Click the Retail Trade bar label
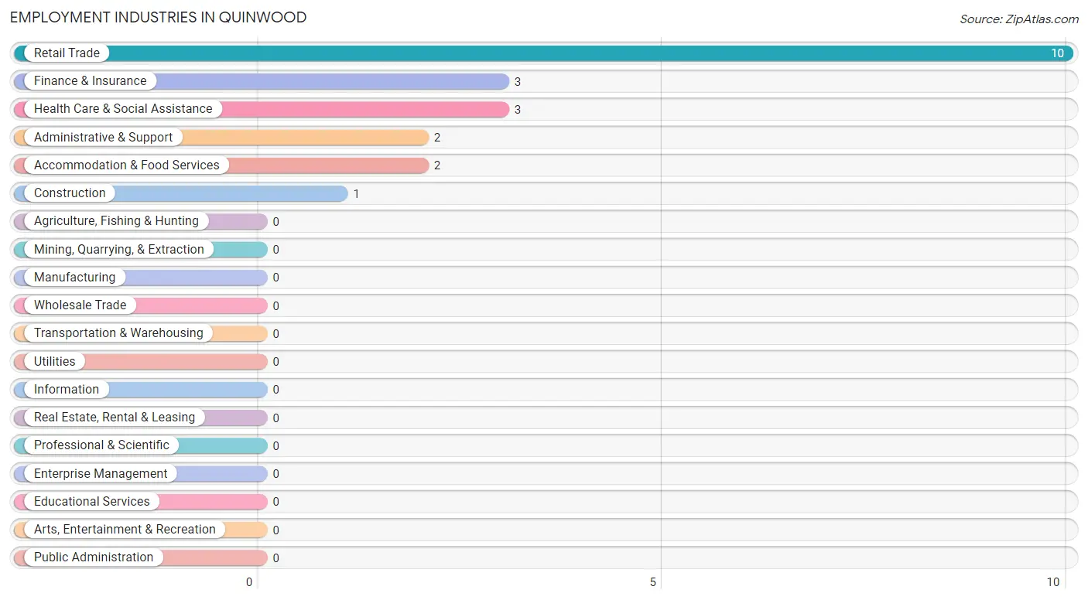This screenshot has width=1088, height=600. point(67,53)
